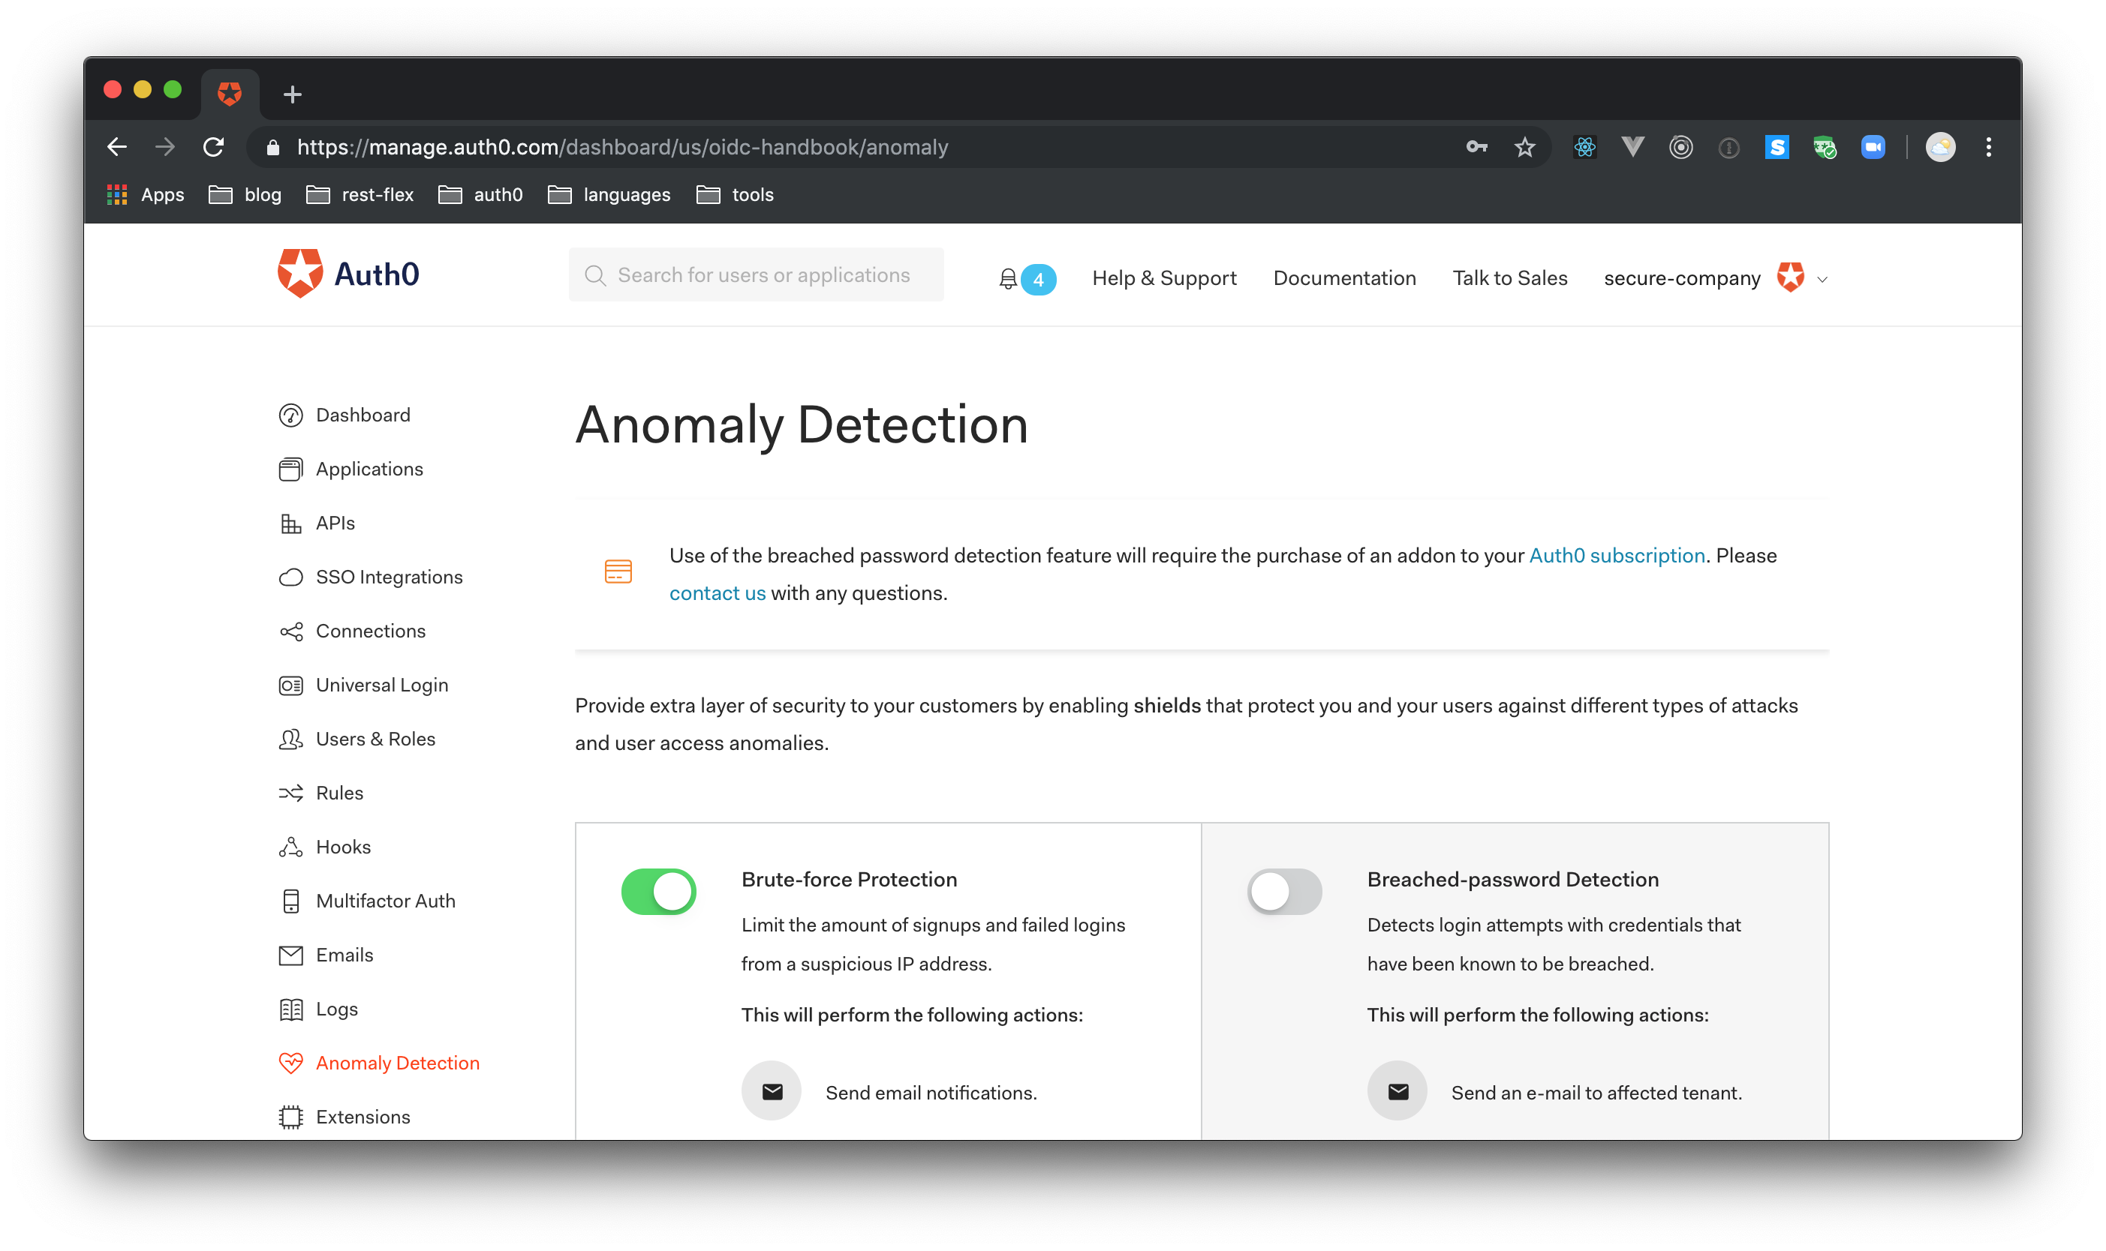Enable the Breached-password Detection toggle

tap(1283, 892)
